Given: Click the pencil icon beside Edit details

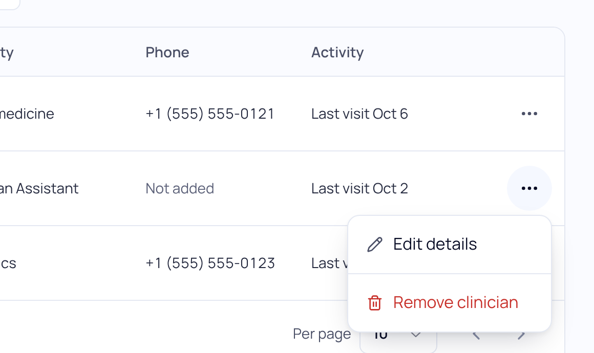Looking at the screenshot, I should coord(375,245).
